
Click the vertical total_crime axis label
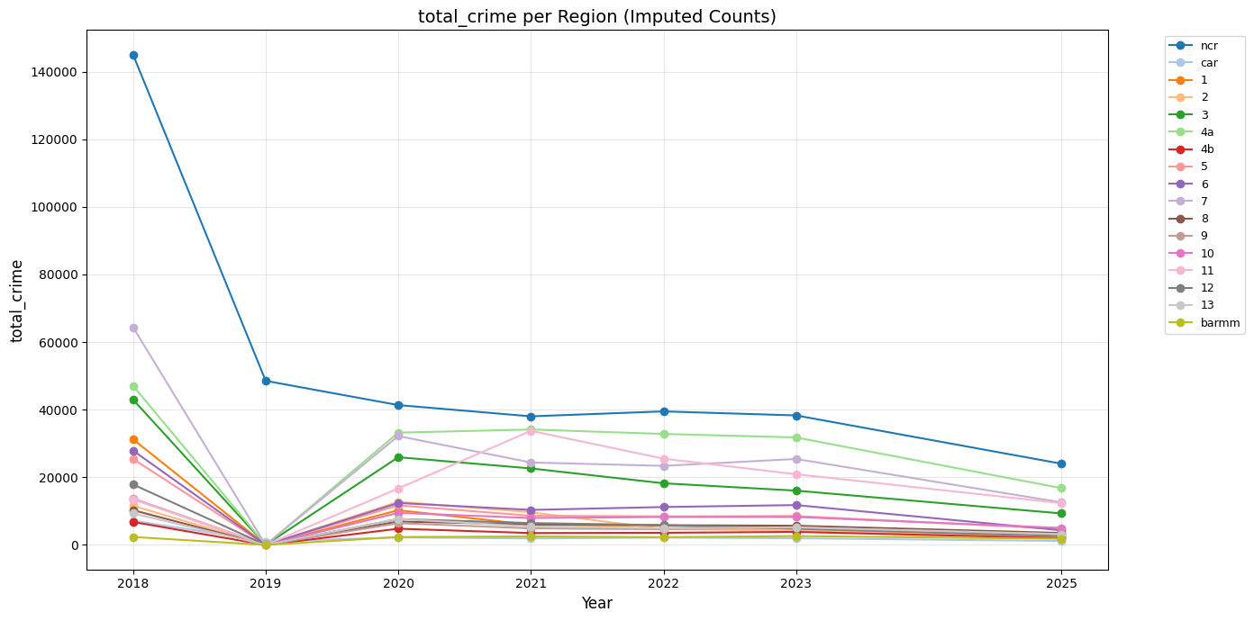click(x=17, y=301)
